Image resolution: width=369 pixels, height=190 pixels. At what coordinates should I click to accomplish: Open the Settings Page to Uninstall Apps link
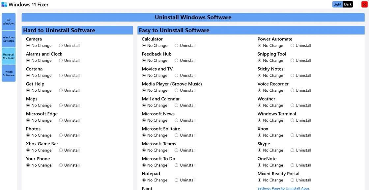pyautogui.click(x=284, y=188)
